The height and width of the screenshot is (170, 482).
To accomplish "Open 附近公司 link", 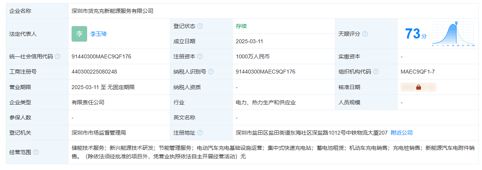I will point(401,133).
